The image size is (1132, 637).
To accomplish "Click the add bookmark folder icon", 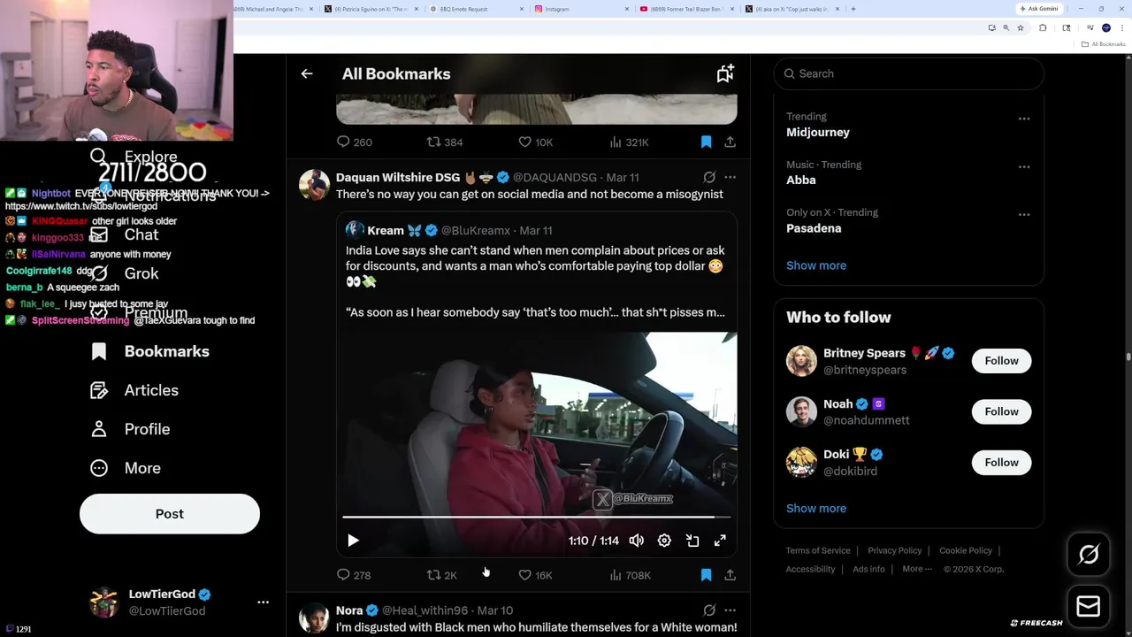I will pos(725,74).
